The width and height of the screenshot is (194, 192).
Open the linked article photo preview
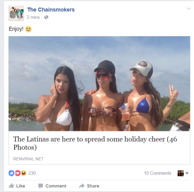tap(99, 84)
